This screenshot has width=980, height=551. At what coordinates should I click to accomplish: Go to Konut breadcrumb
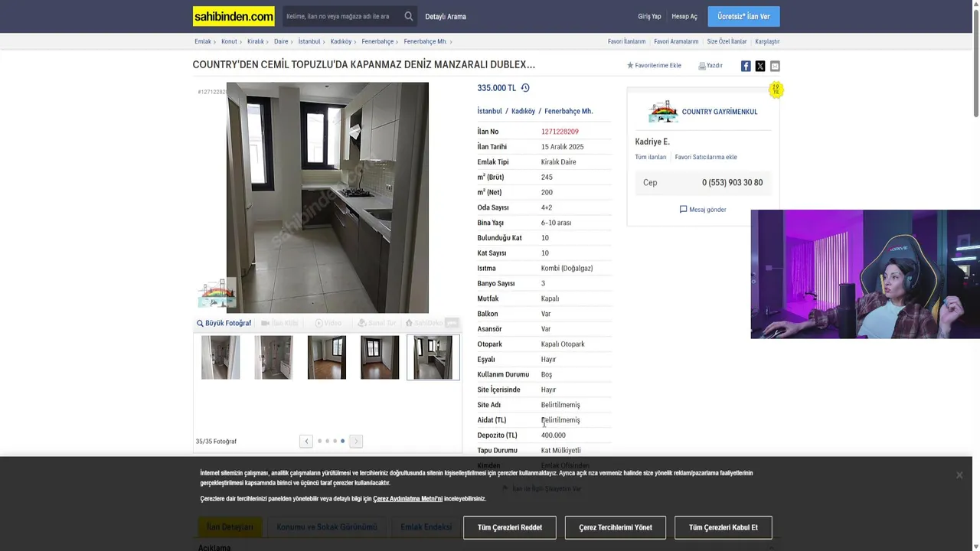(x=229, y=41)
